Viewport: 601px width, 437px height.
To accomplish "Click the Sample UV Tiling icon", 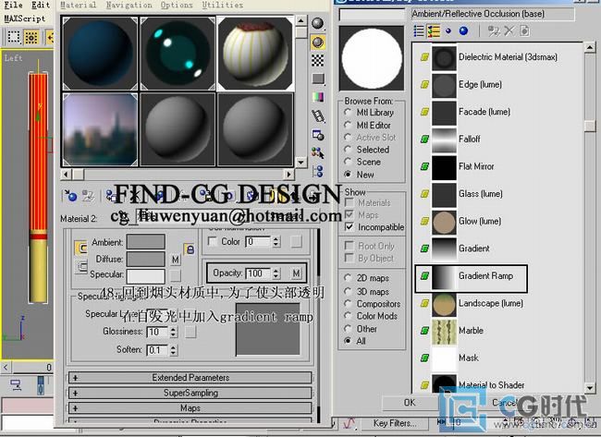I will click(318, 79).
